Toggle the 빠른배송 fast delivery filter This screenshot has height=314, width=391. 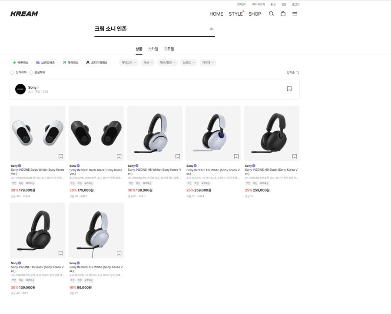tap(21, 63)
